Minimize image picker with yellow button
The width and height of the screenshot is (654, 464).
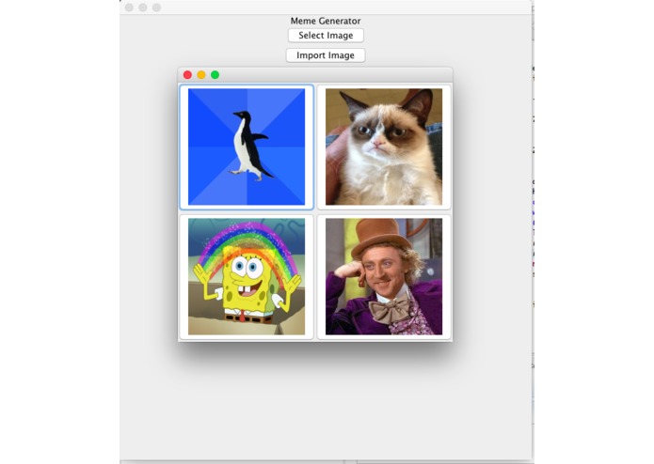tap(201, 75)
